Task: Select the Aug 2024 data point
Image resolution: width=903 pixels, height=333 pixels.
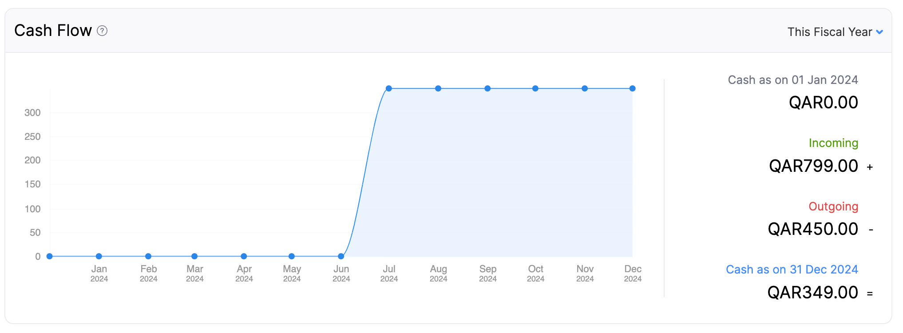Action: [438, 88]
